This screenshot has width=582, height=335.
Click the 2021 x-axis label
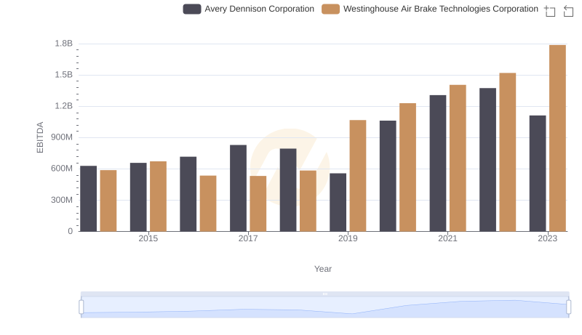click(447, 238)
